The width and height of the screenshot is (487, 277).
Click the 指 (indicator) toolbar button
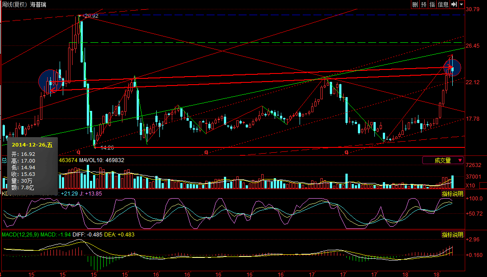tap(432, 4)
